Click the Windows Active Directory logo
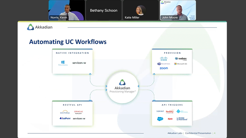 (63, 63)
